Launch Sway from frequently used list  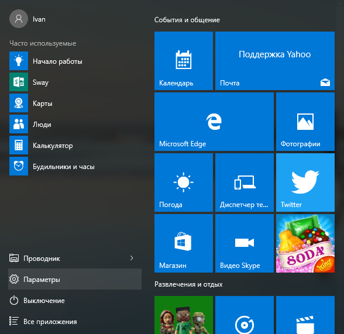click(19, 82)
